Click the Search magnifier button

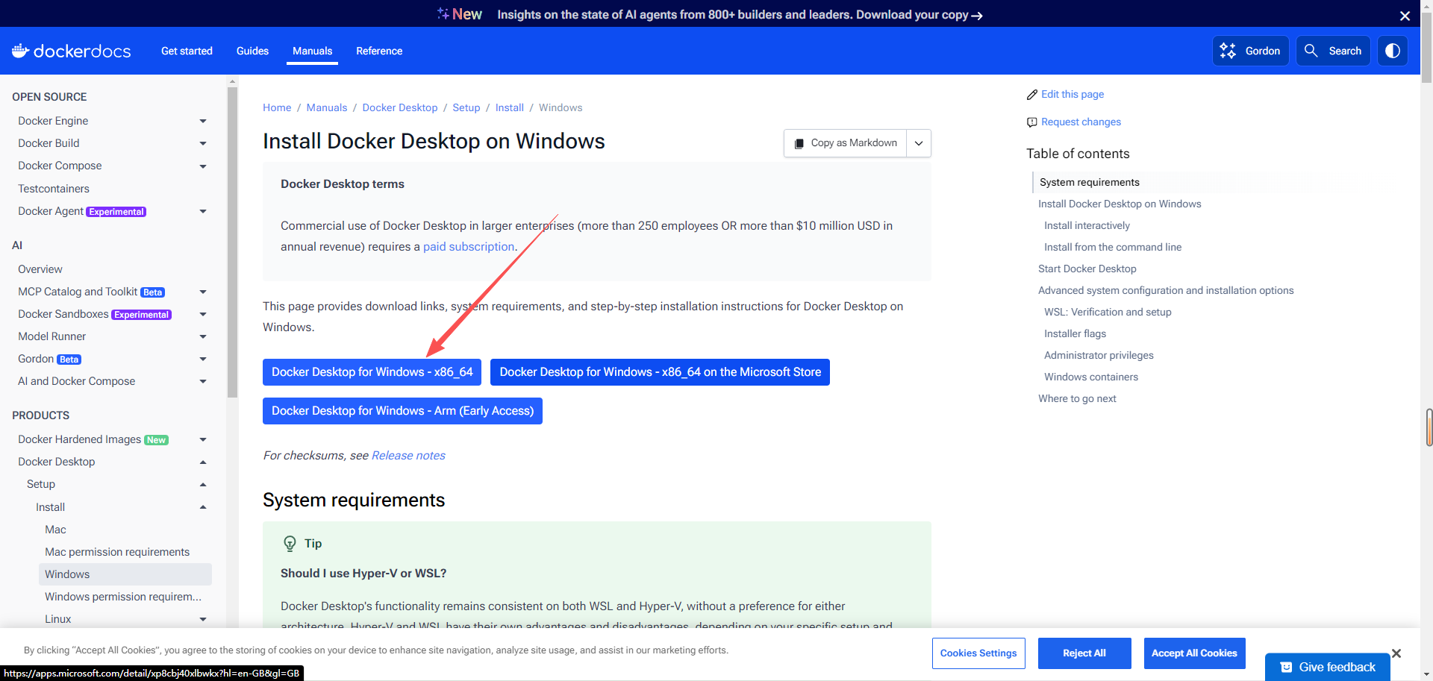[x=1333, y=51]
